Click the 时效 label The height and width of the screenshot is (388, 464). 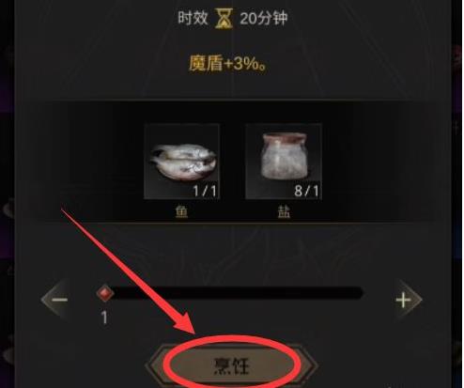(193, 18)
